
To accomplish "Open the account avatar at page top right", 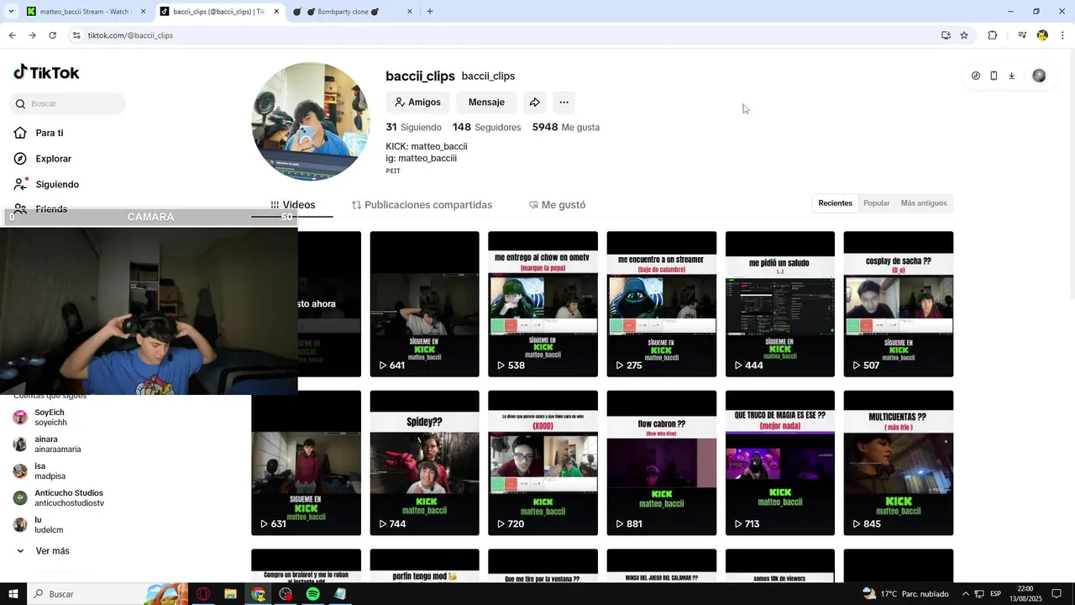I will pyautogui.click(x=1039, y=76).
